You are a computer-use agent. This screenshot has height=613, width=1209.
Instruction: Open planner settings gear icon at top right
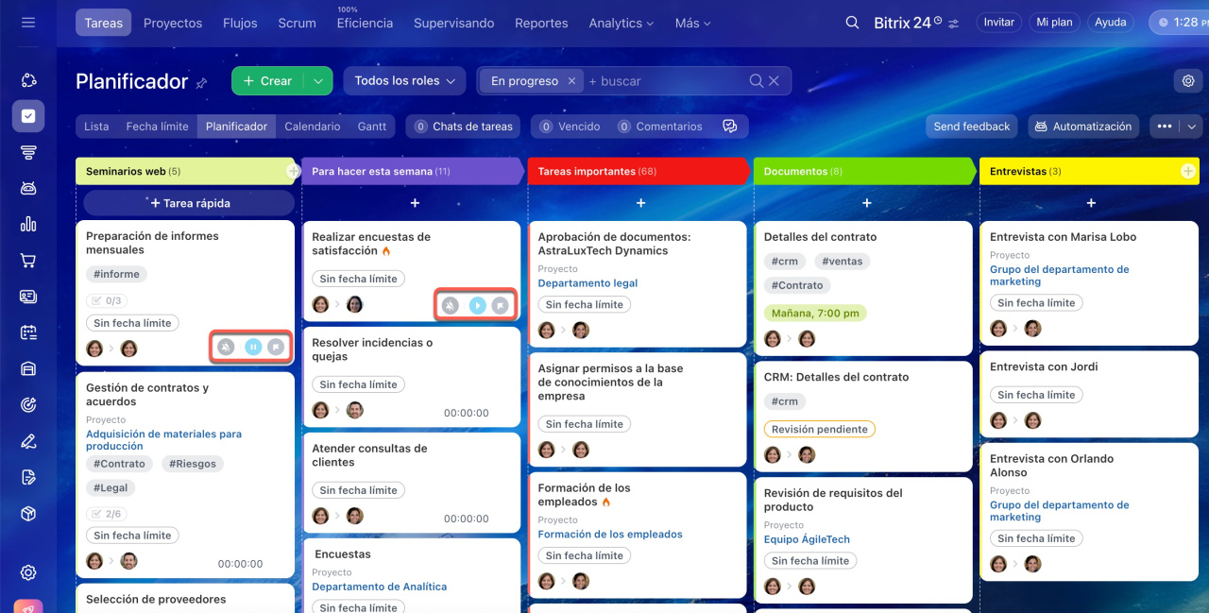coord(1188,81)
